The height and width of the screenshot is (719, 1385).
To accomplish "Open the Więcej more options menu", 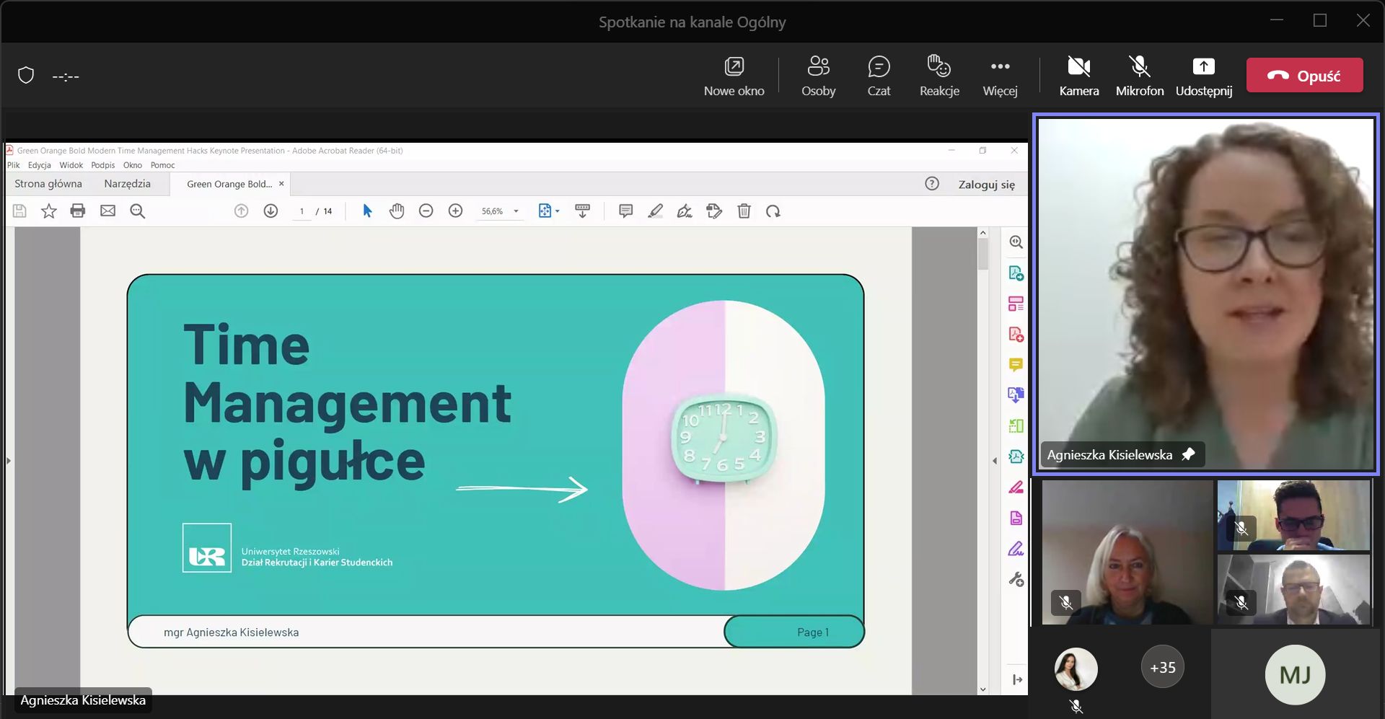I will point(1000,76).
